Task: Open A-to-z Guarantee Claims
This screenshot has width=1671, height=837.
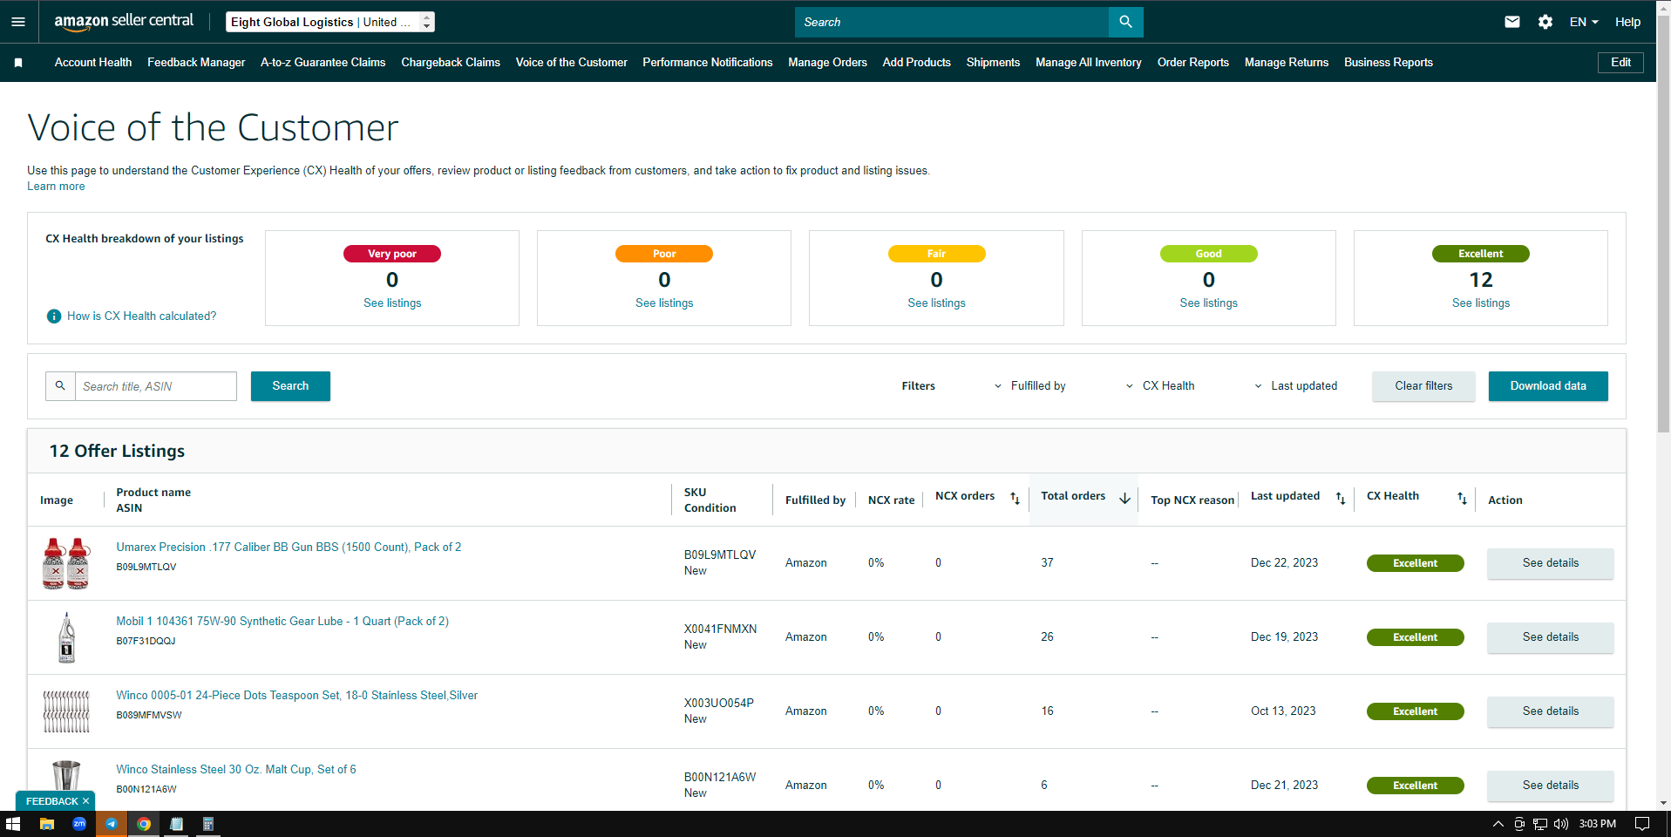Action: click(323, 63)
